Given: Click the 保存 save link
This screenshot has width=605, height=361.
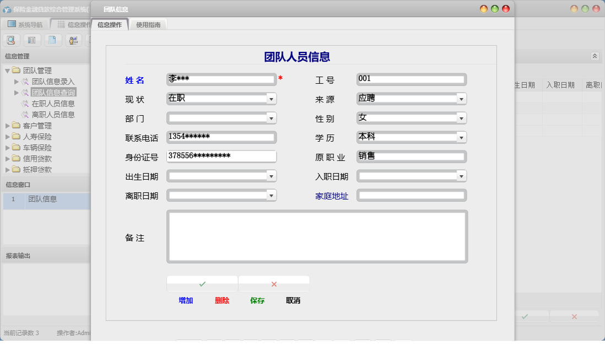Looking at the screenshot, I should click(x=257, y=300).
